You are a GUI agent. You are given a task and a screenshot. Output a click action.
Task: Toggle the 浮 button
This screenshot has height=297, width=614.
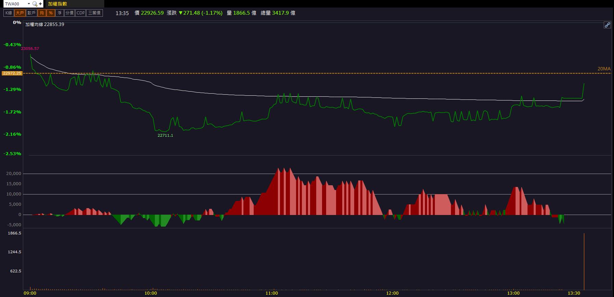pyautogui.click(x=59, y=13)
